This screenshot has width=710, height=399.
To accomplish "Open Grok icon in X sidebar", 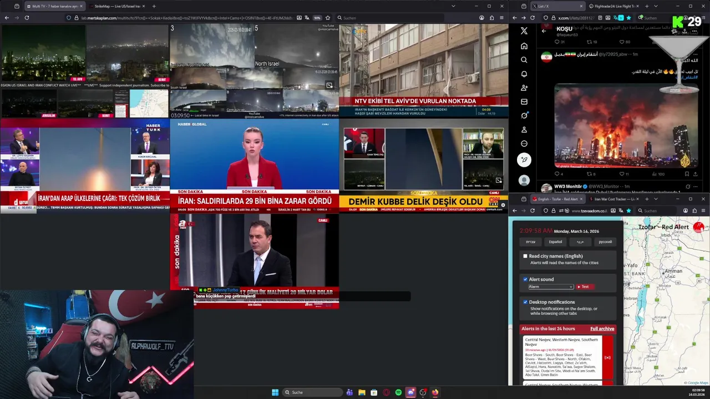I will point(524,116).
